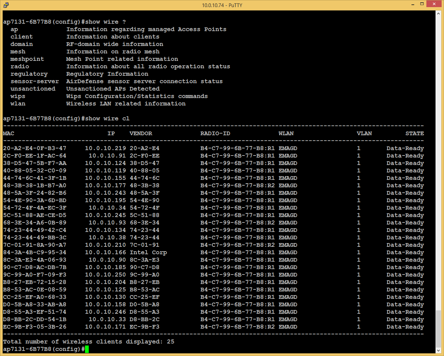Click IP address 10.0.10.210

[105, 245]
